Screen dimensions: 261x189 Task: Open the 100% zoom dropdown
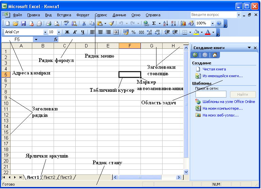(212, 23)
